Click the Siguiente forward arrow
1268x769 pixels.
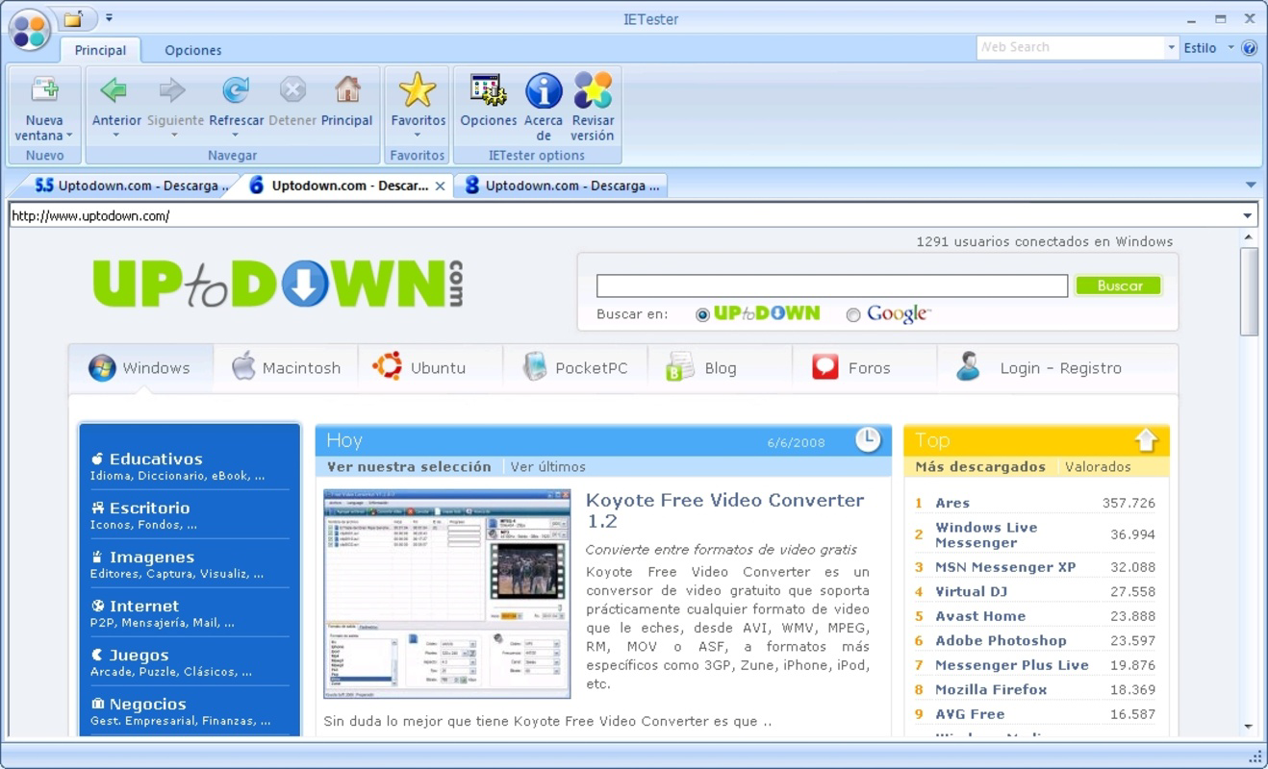tap(173, 90)
